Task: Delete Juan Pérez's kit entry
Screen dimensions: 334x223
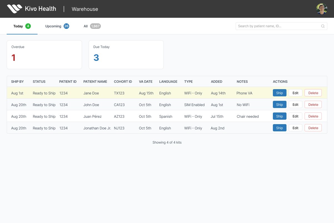Action: pos(313,116)
